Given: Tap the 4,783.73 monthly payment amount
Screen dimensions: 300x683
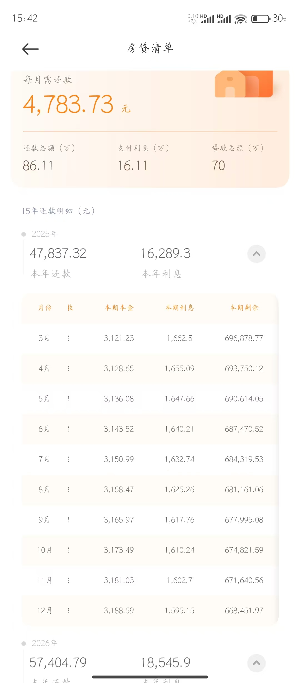Looking at the screenshot, I should (68, 104).
